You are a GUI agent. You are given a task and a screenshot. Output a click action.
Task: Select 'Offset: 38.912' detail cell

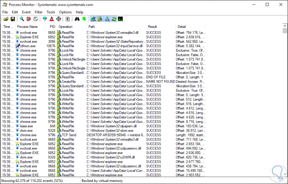190,131
